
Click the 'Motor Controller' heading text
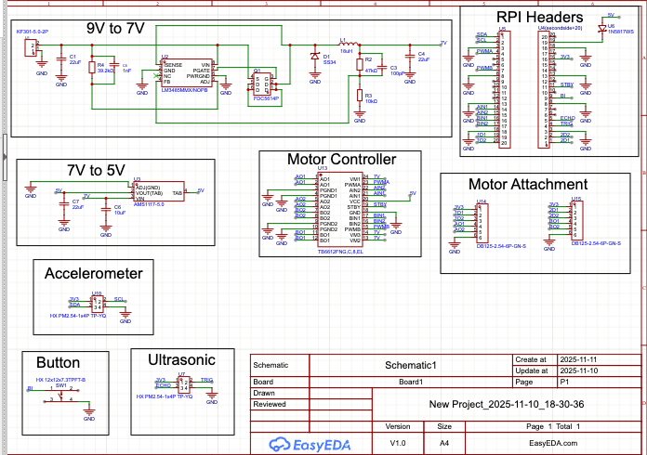click(x=341, y=160)
